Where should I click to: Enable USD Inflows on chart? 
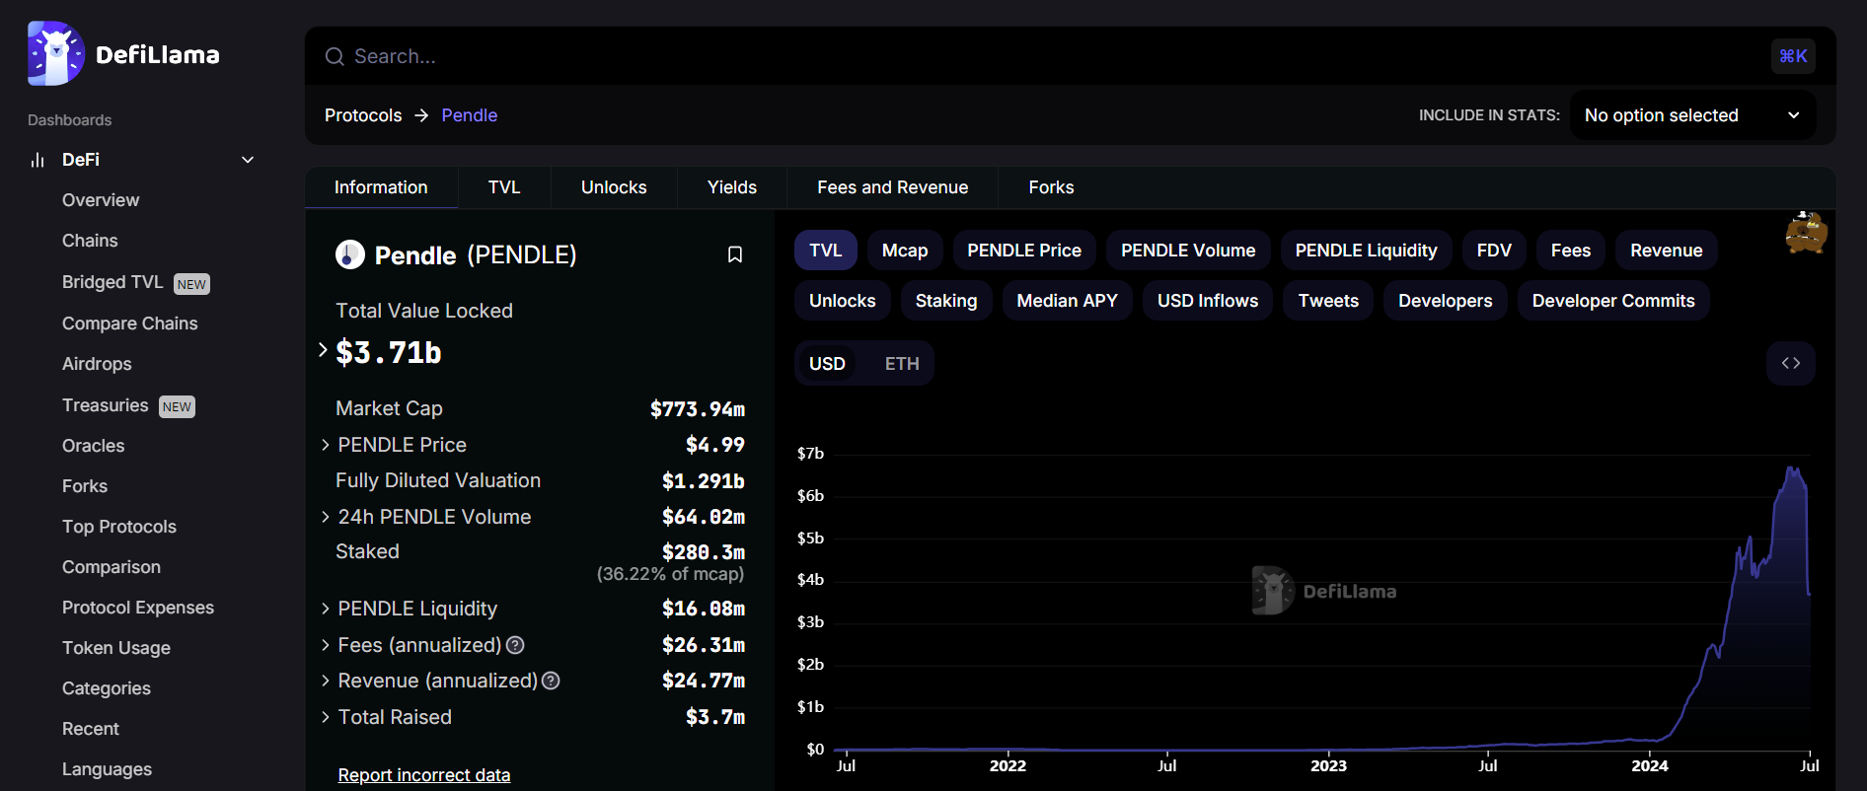click(1208, 301)
